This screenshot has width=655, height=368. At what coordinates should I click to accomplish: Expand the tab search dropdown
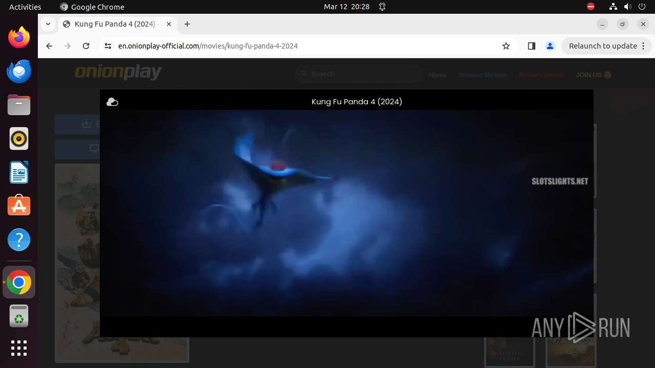pyautogui.click(x=48, y=24)
